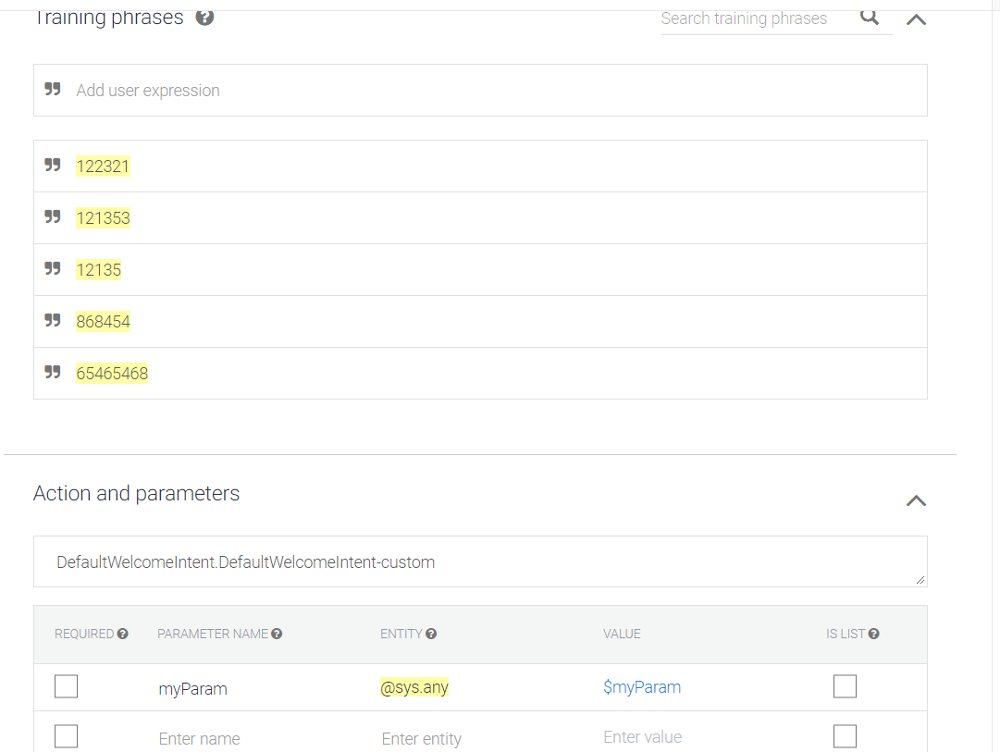Image resolution: width=1000 pixels, height=752 pixels.
Task: Click the REQUIRED column help icon
Action: tap(122, 634)
